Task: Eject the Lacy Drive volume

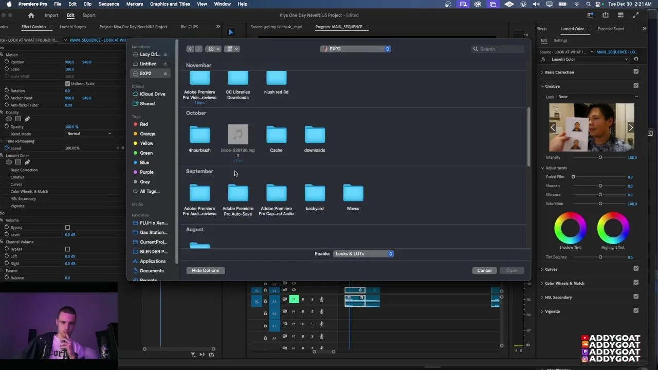Action: (165, 54)
